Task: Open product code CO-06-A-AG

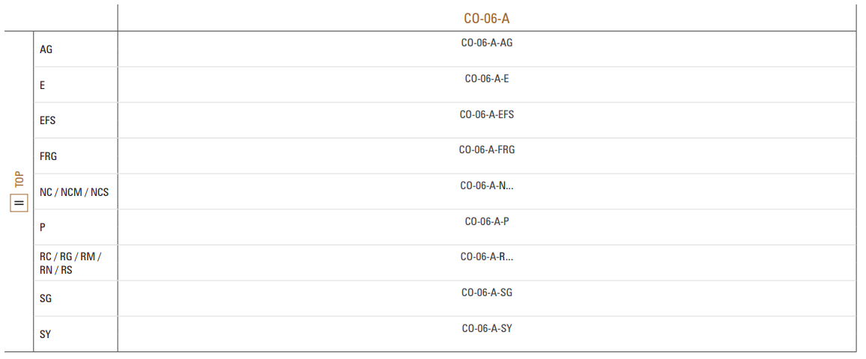Action: 487,43
